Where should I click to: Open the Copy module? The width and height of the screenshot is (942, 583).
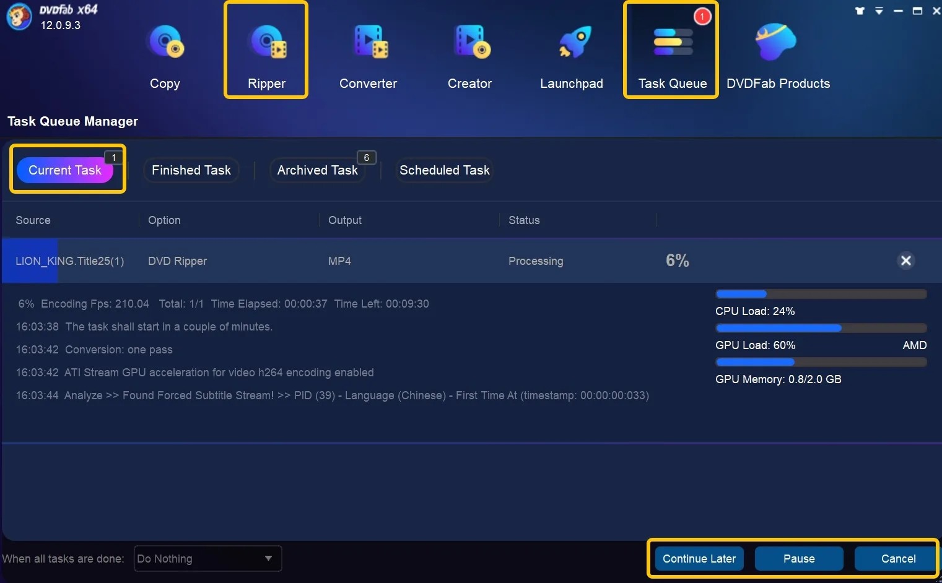tap(165, 57)
